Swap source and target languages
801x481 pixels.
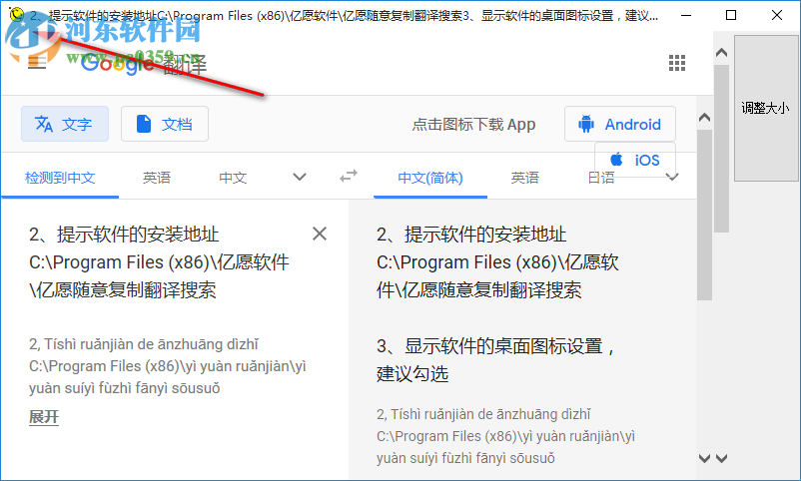click(349, 177)
